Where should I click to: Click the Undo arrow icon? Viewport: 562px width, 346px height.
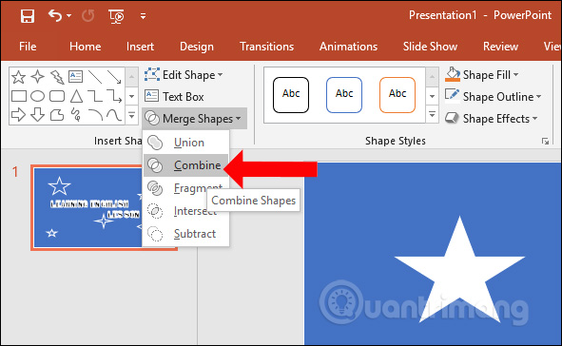55,16
